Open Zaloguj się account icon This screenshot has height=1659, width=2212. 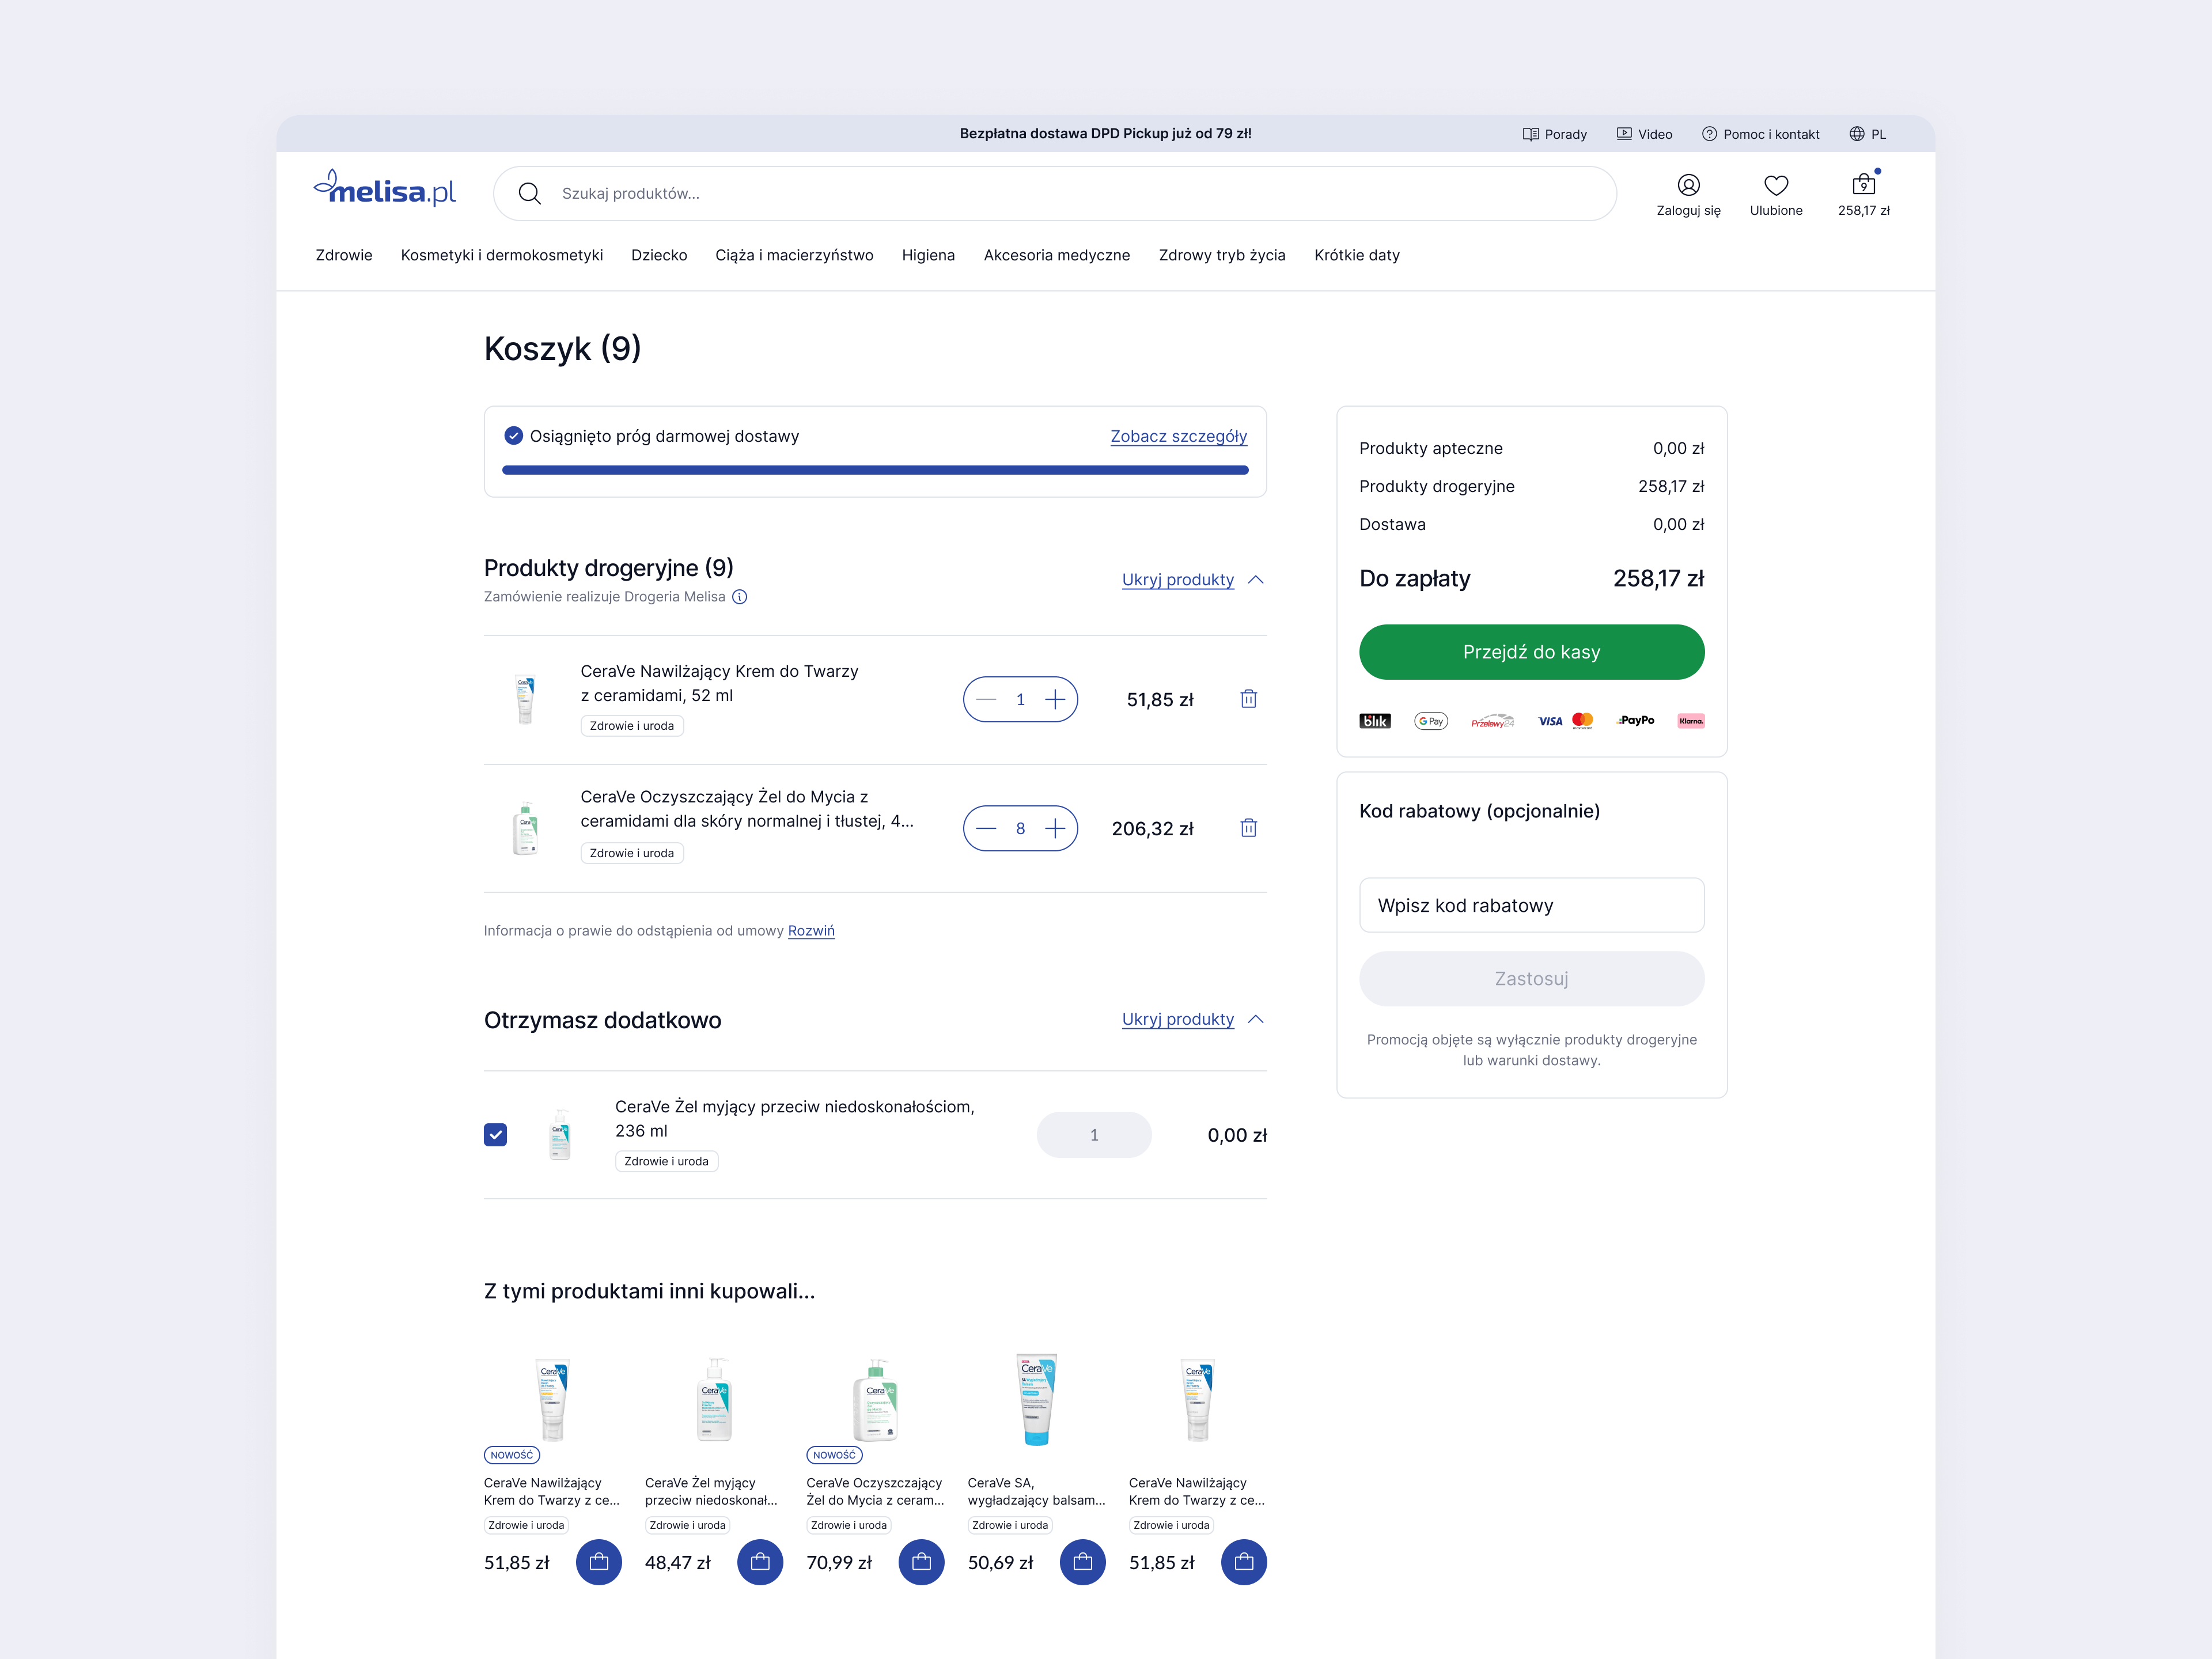click(1688, 186)
